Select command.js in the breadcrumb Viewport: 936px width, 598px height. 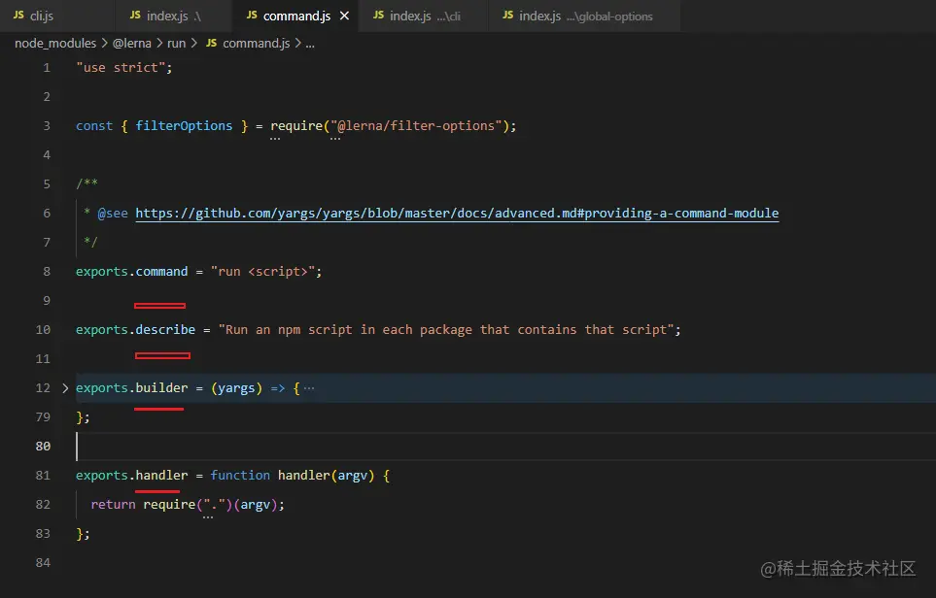(256, 44)
